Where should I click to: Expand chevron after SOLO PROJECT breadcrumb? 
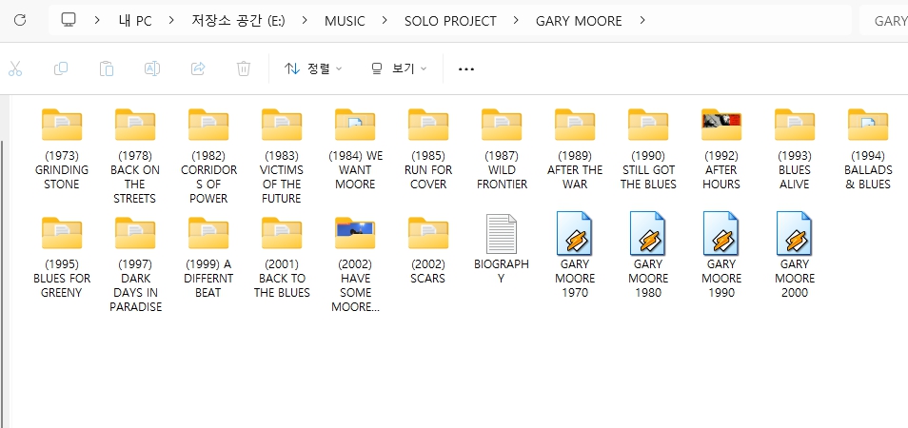pos(516,21)
